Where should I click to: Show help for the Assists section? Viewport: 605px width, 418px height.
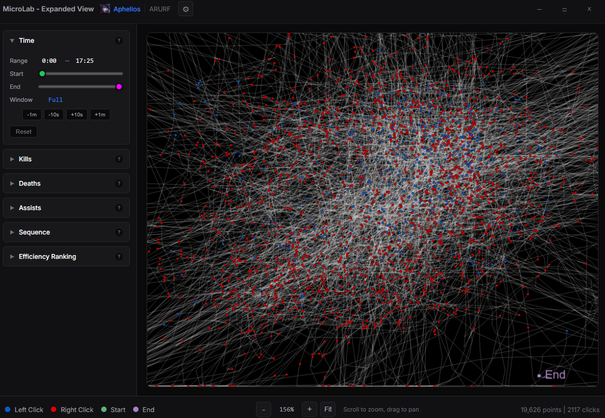(119, 208)
